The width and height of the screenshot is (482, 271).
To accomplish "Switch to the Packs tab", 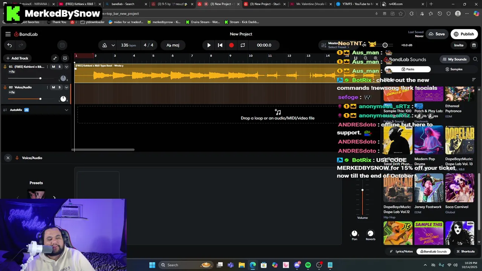I will click(x=408, y=69).
